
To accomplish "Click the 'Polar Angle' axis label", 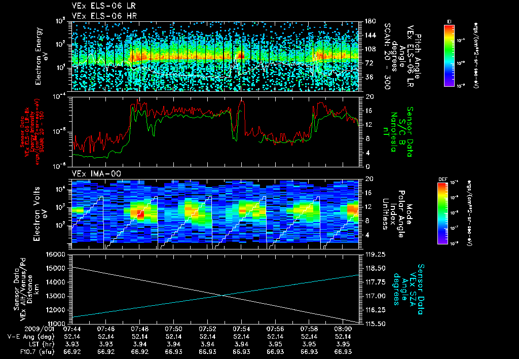I will tap(401, 214).
